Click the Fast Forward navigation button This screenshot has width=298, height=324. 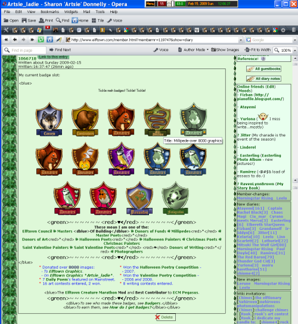tap(32, 40)
